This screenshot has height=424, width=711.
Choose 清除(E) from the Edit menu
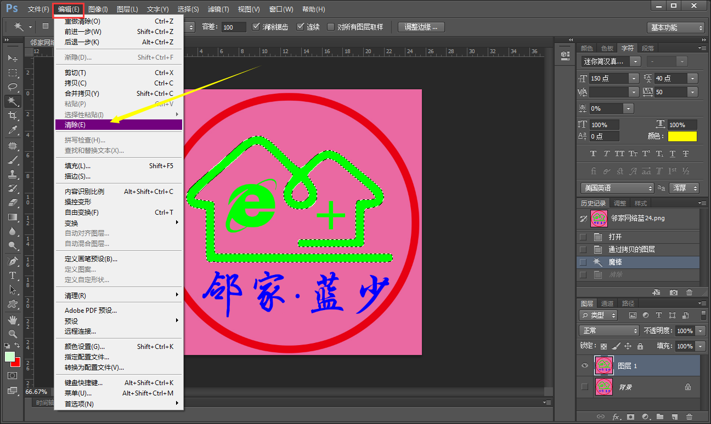click(x=119, y=125)
